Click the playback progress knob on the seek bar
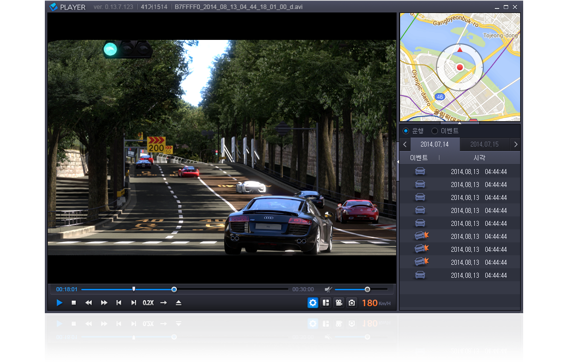 (174, 289)
